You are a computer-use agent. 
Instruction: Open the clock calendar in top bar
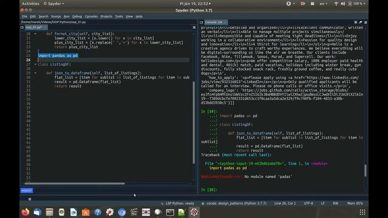coord(195,4)
